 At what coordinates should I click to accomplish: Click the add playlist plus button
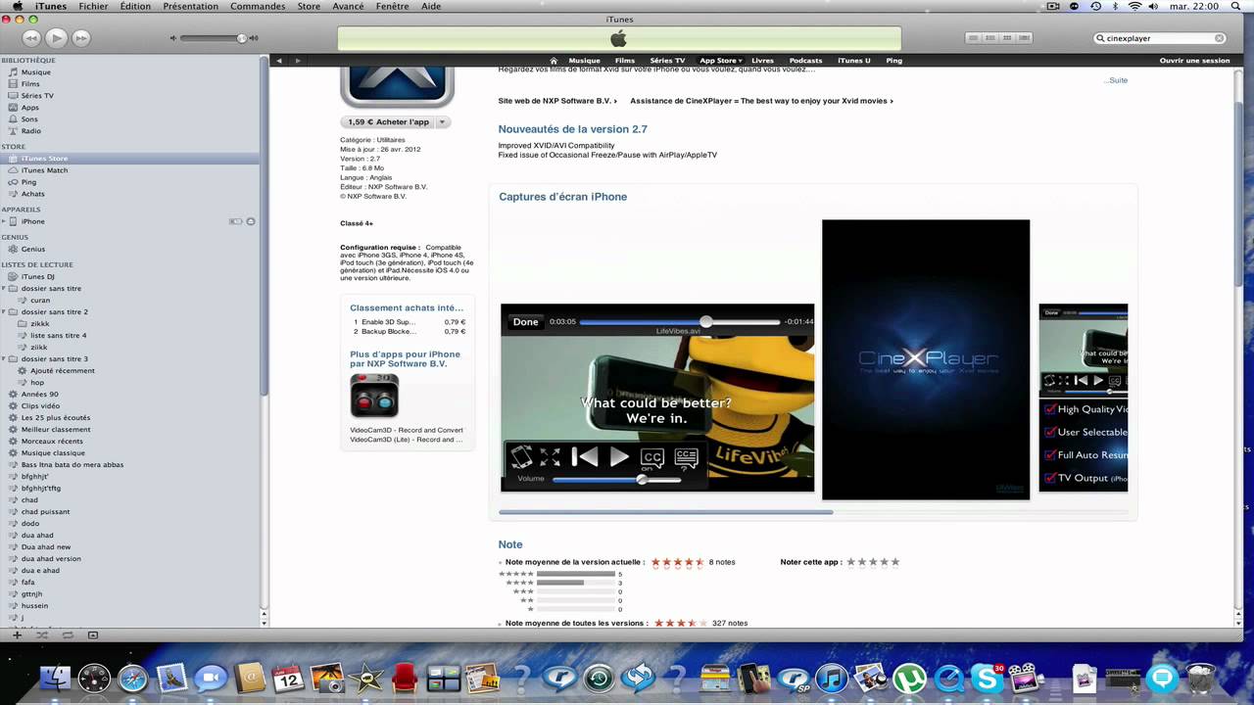pyautogui.click(x=17, y=635)
